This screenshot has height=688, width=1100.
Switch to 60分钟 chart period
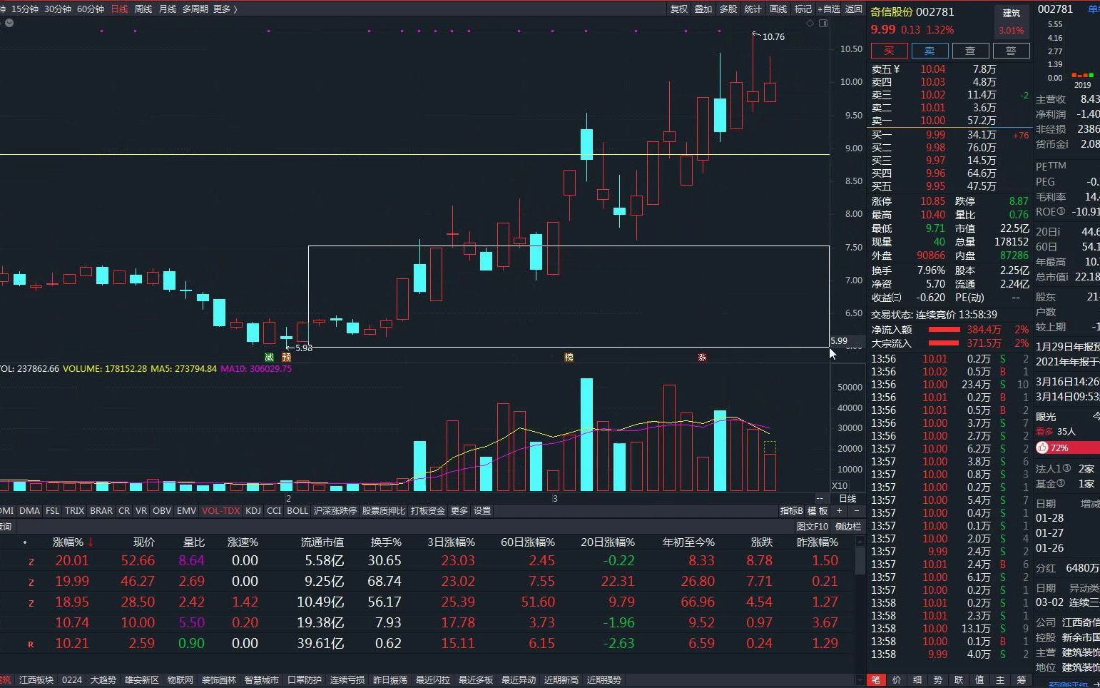pyautogui.click(x=91, y=9)
